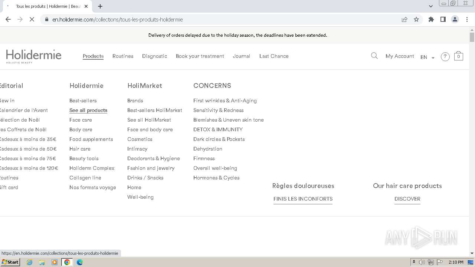The height and width of the screenshot is (267, 475).
Task: Click the taskbar clock showing 2:10 PM
Action: click(456, 262)
